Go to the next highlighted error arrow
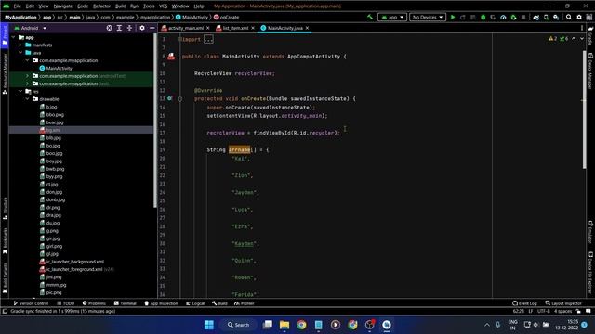This screenshot has height=334, width=595. click(582, 39)
